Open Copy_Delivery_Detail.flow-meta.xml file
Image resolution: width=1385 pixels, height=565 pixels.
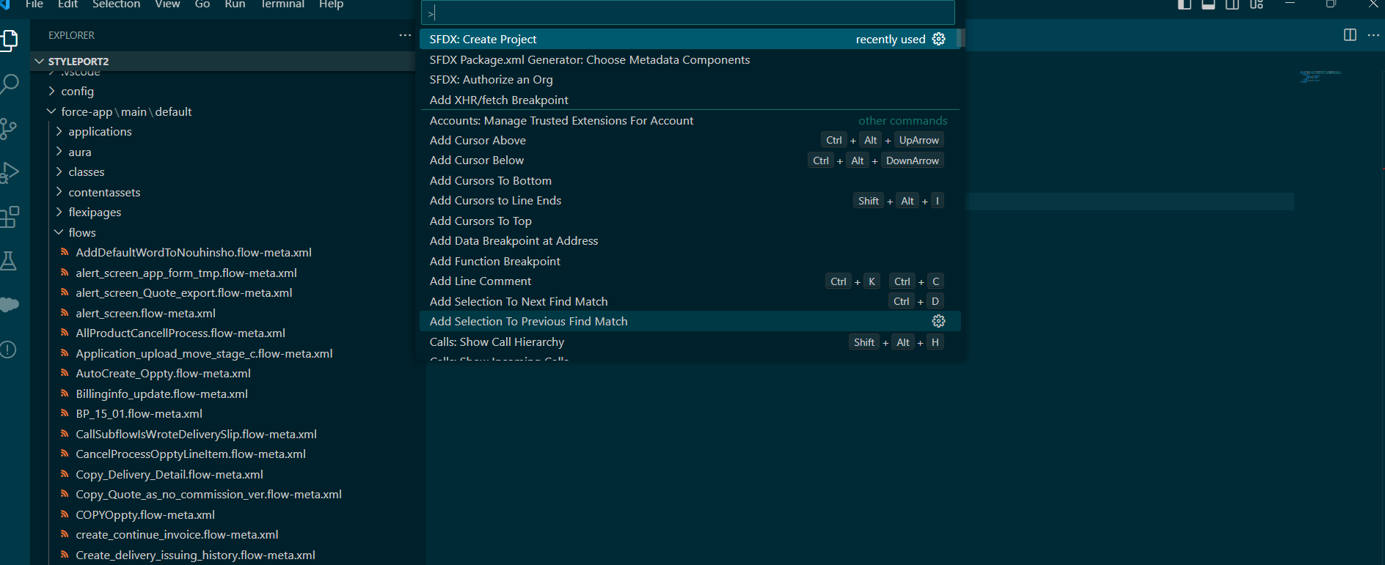169,474
